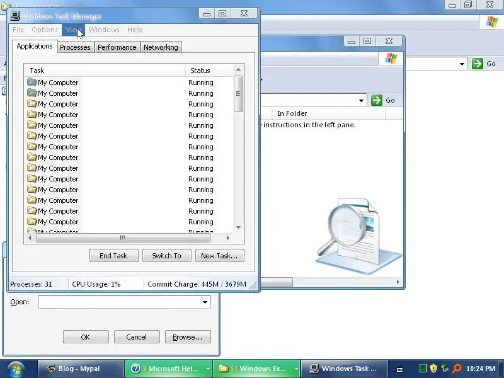
Task: Switch to the Processes tab
Action: coord(75,47)
